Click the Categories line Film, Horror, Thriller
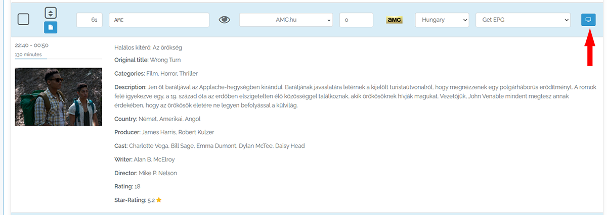This screenshot has height=215, width=607. coord(156,74)
